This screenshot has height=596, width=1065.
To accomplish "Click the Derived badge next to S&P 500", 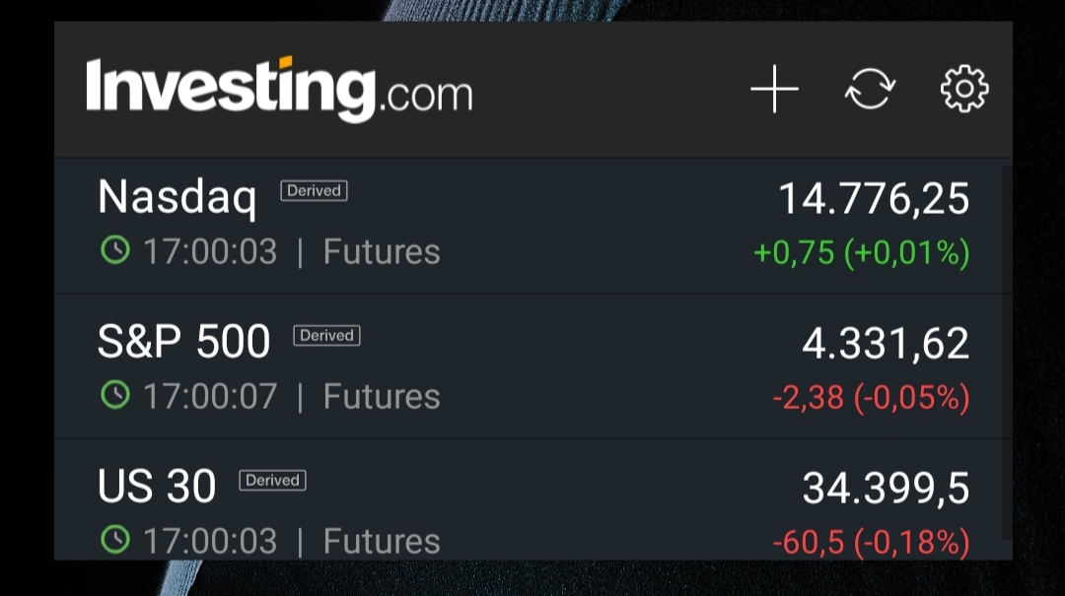I will point(326,336).
